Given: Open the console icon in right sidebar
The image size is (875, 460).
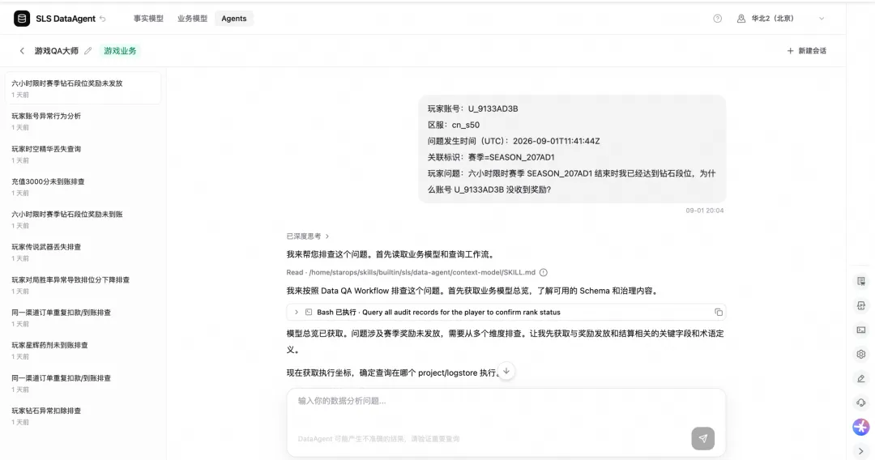Looking at the screenshot, I should pyautogui.click(x=861, y=330).
